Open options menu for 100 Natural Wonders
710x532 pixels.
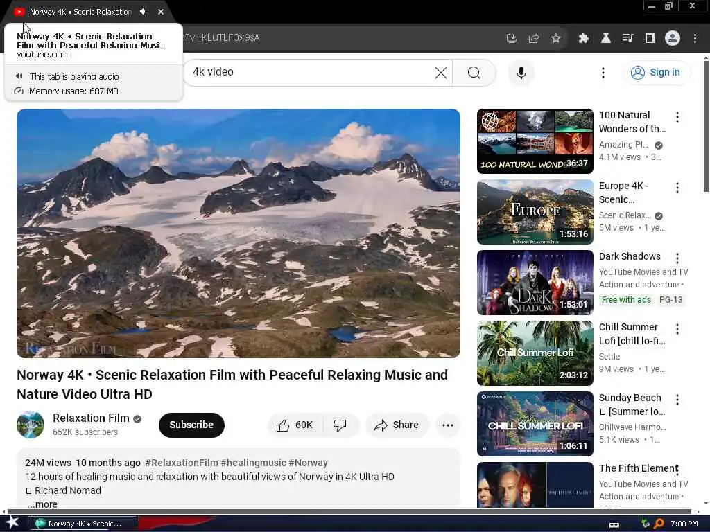click(x=677, y=117)
